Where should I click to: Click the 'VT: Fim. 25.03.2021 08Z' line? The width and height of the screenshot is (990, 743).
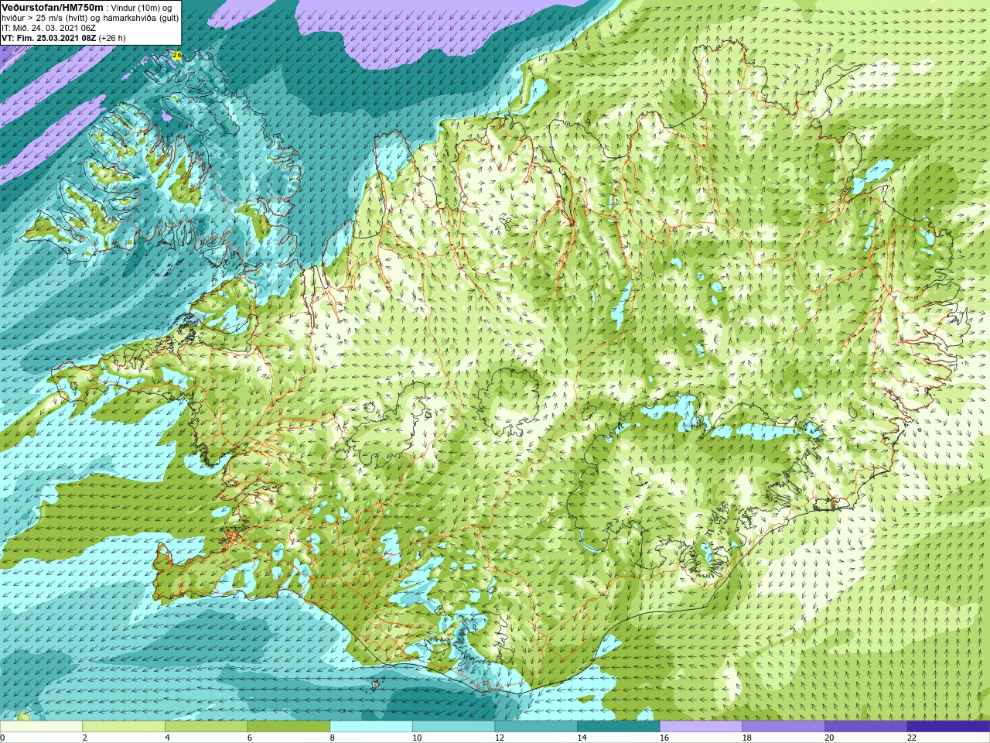48,38
